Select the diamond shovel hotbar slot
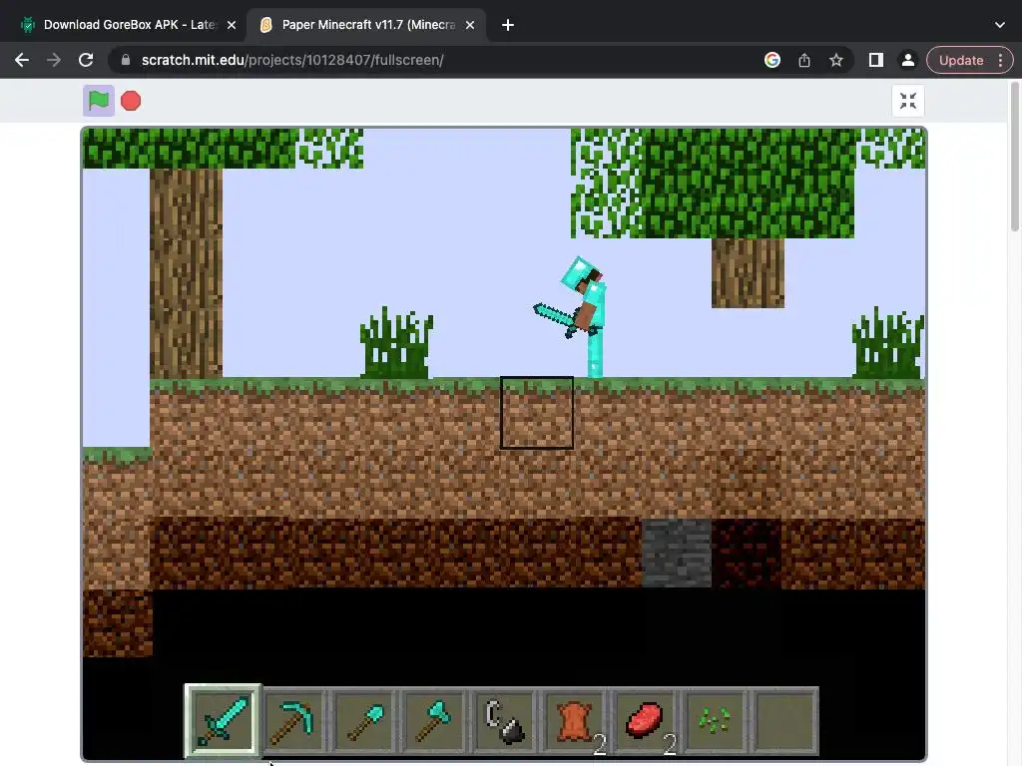The width and height of the screenshot is (1022, 766). pyautogui.click(x=363, y=721)
